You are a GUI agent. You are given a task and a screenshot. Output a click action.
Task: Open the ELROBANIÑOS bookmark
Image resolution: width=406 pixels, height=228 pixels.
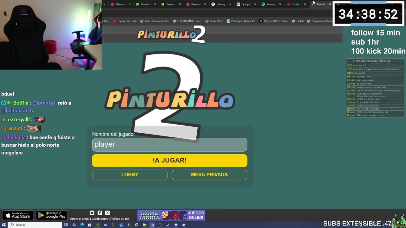[187, 21]
